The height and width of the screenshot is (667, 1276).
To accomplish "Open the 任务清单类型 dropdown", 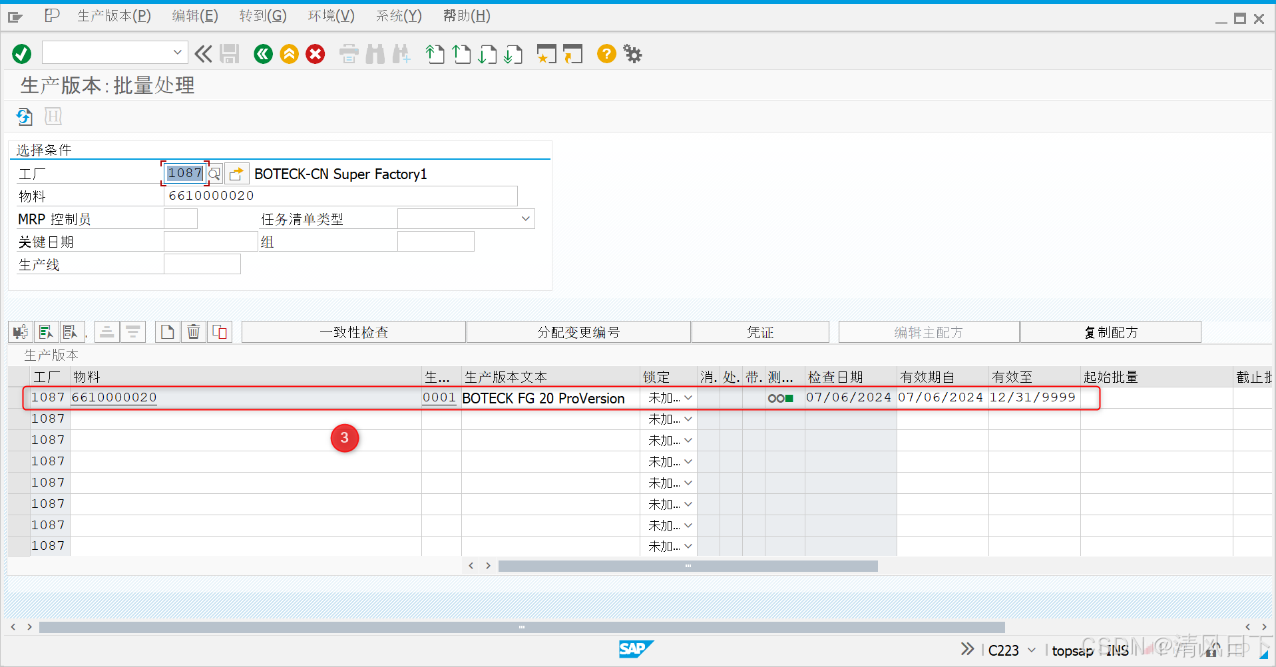I will [x=526, y=218].
